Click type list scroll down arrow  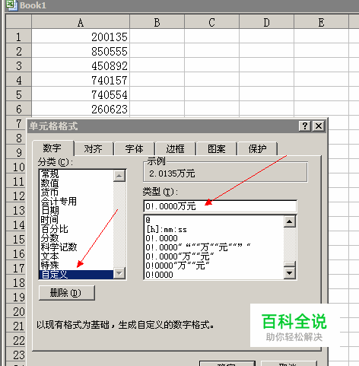click(290, 273)
